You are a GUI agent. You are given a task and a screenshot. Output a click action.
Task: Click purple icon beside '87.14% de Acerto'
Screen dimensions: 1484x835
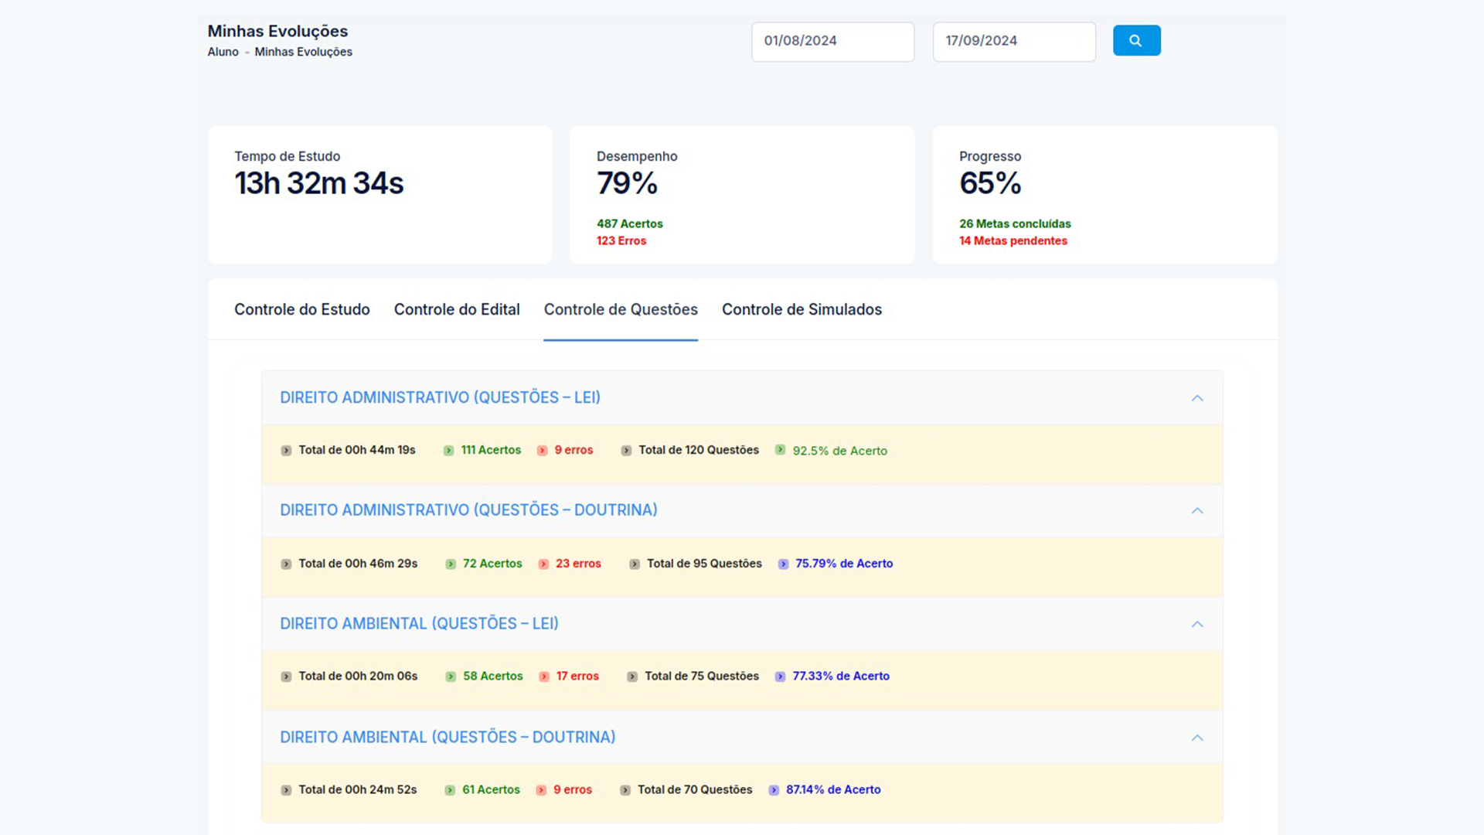(x=774, y=790)
